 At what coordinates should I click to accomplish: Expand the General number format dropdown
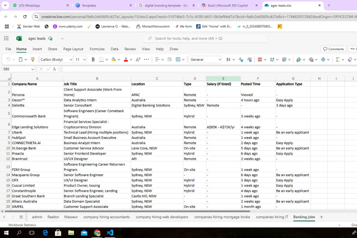[220, 60]
